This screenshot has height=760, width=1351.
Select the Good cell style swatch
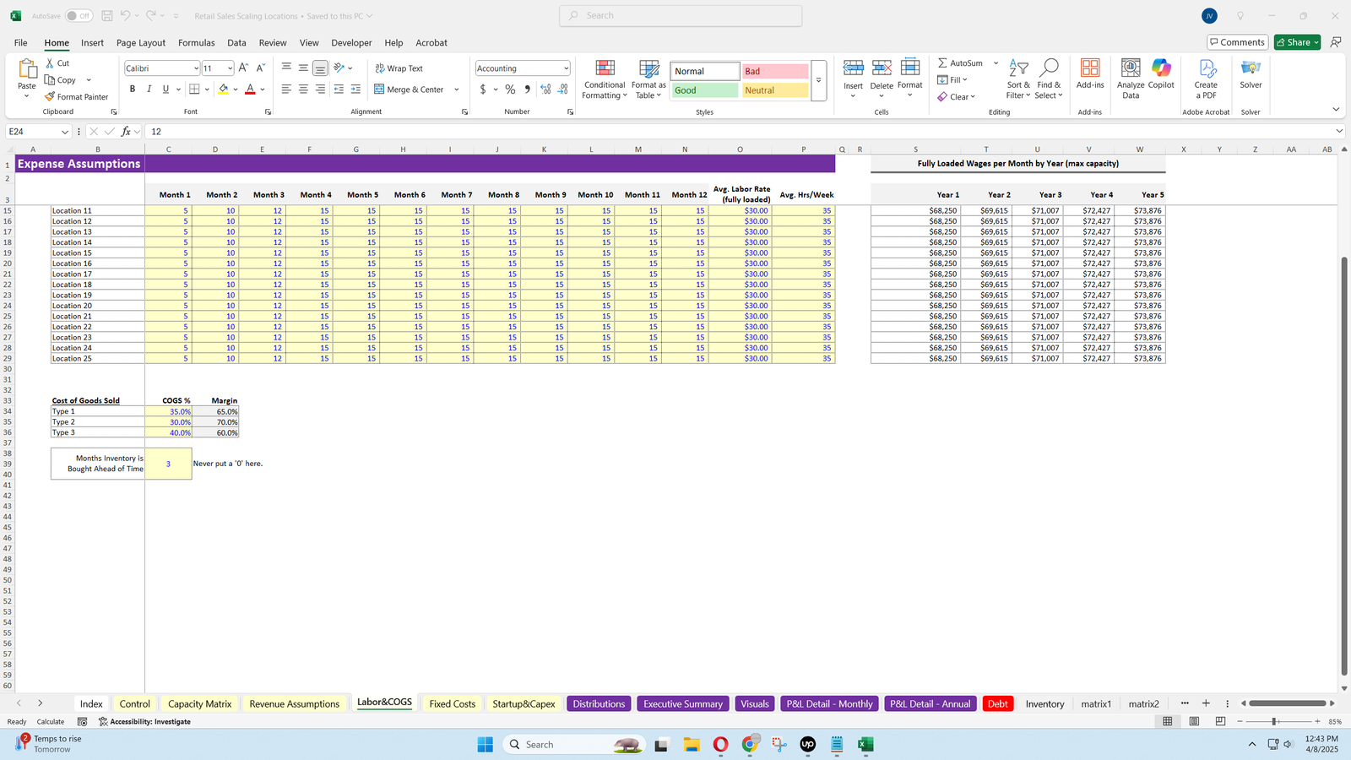705,90
